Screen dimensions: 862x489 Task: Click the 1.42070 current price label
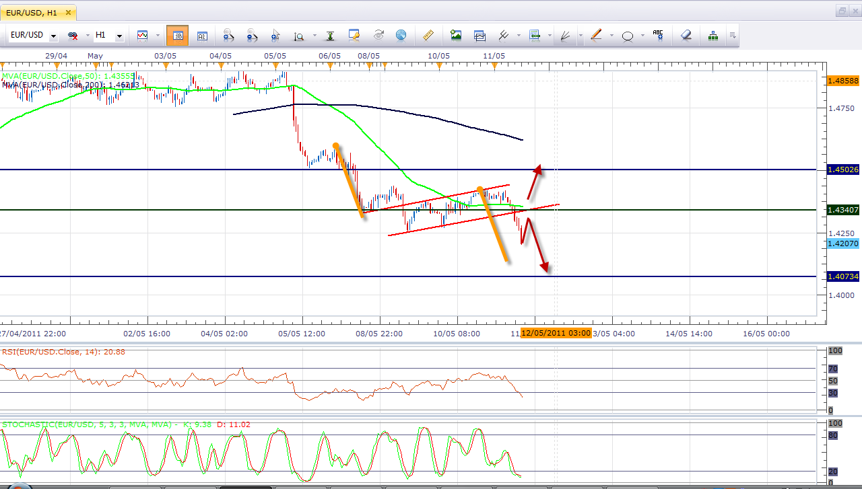coord(843,243)
